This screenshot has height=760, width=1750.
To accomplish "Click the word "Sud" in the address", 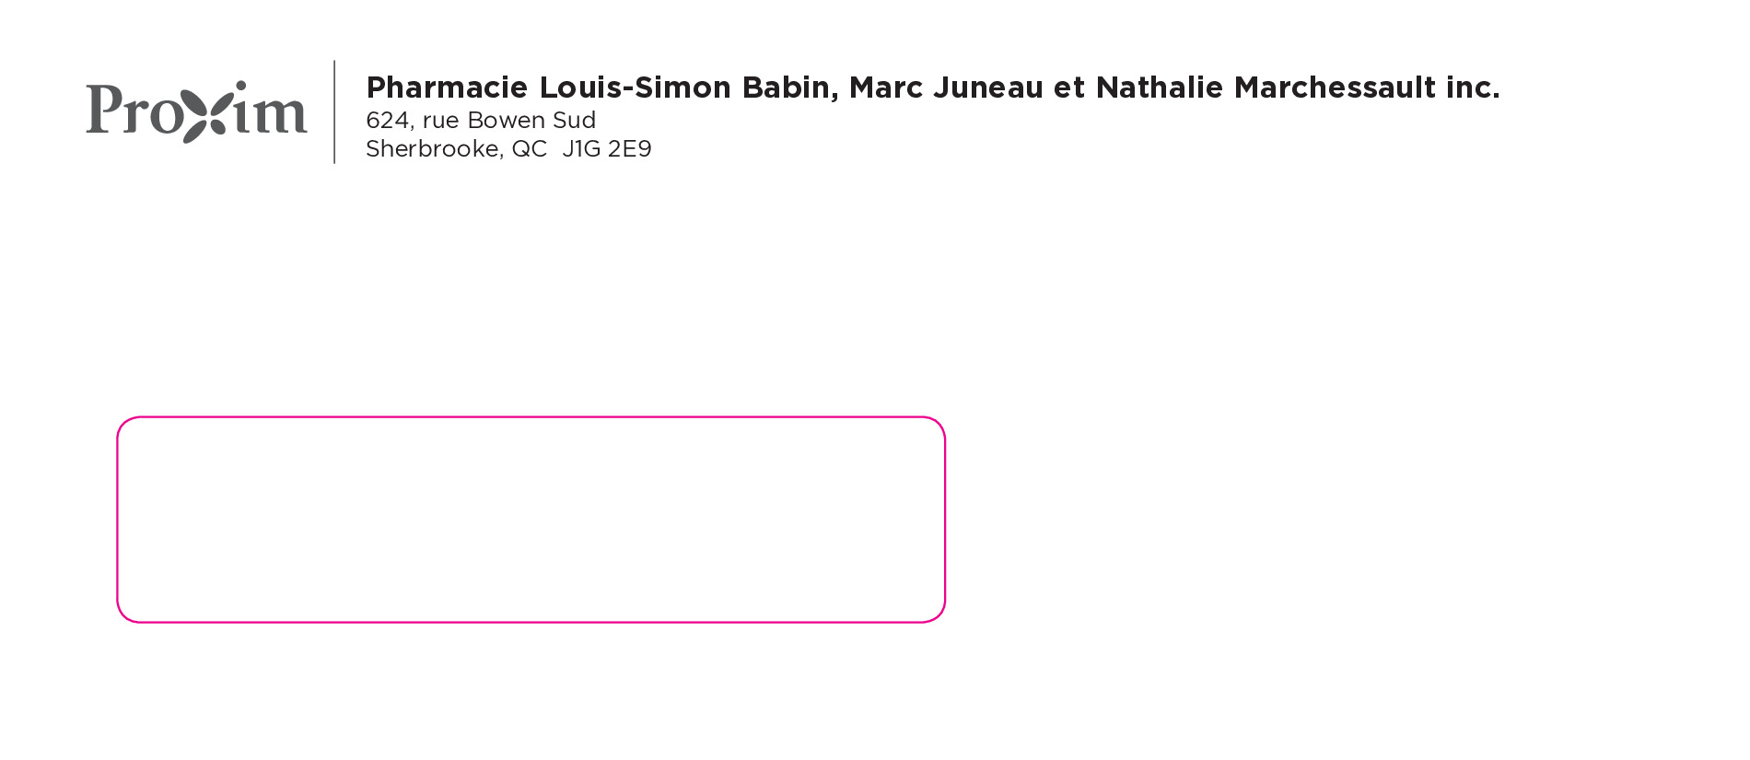I will coord(574,121).
